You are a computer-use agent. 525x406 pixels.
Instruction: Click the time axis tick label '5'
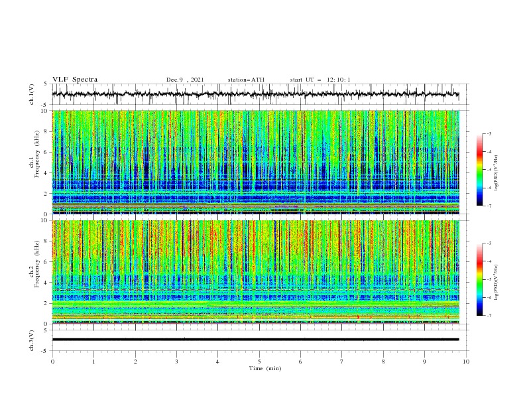coord(259,362)
